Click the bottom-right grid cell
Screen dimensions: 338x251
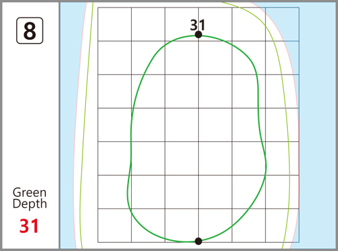283,225
